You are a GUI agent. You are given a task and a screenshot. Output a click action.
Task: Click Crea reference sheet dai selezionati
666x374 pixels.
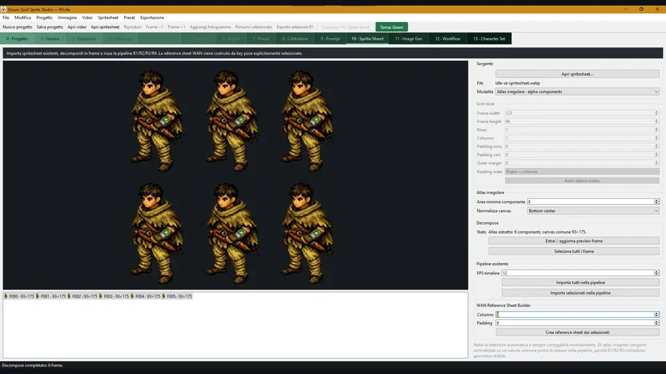point(577,332)
